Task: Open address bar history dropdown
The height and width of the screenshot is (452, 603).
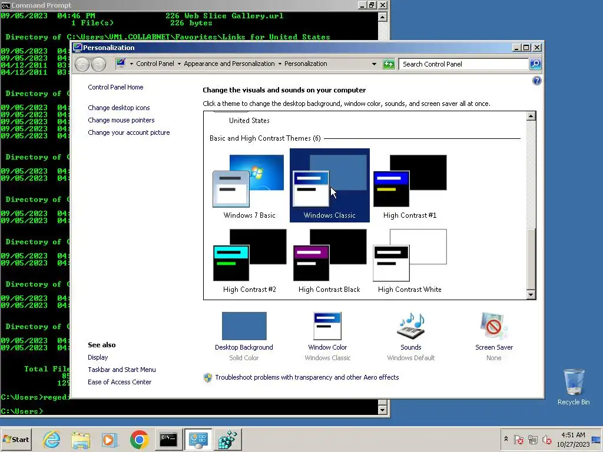Action: [x=374, y=64]
